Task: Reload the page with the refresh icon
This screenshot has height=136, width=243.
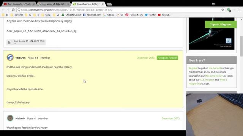Action: (x=13, y=10)
